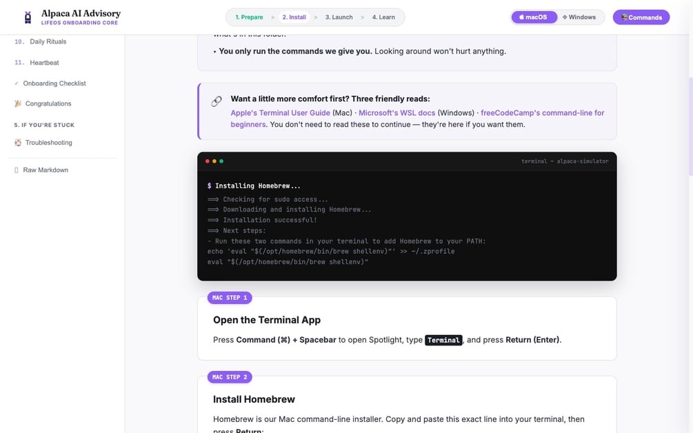
Task: Click the Apple icon on macOS toggle
Action: tap(521, 17)
